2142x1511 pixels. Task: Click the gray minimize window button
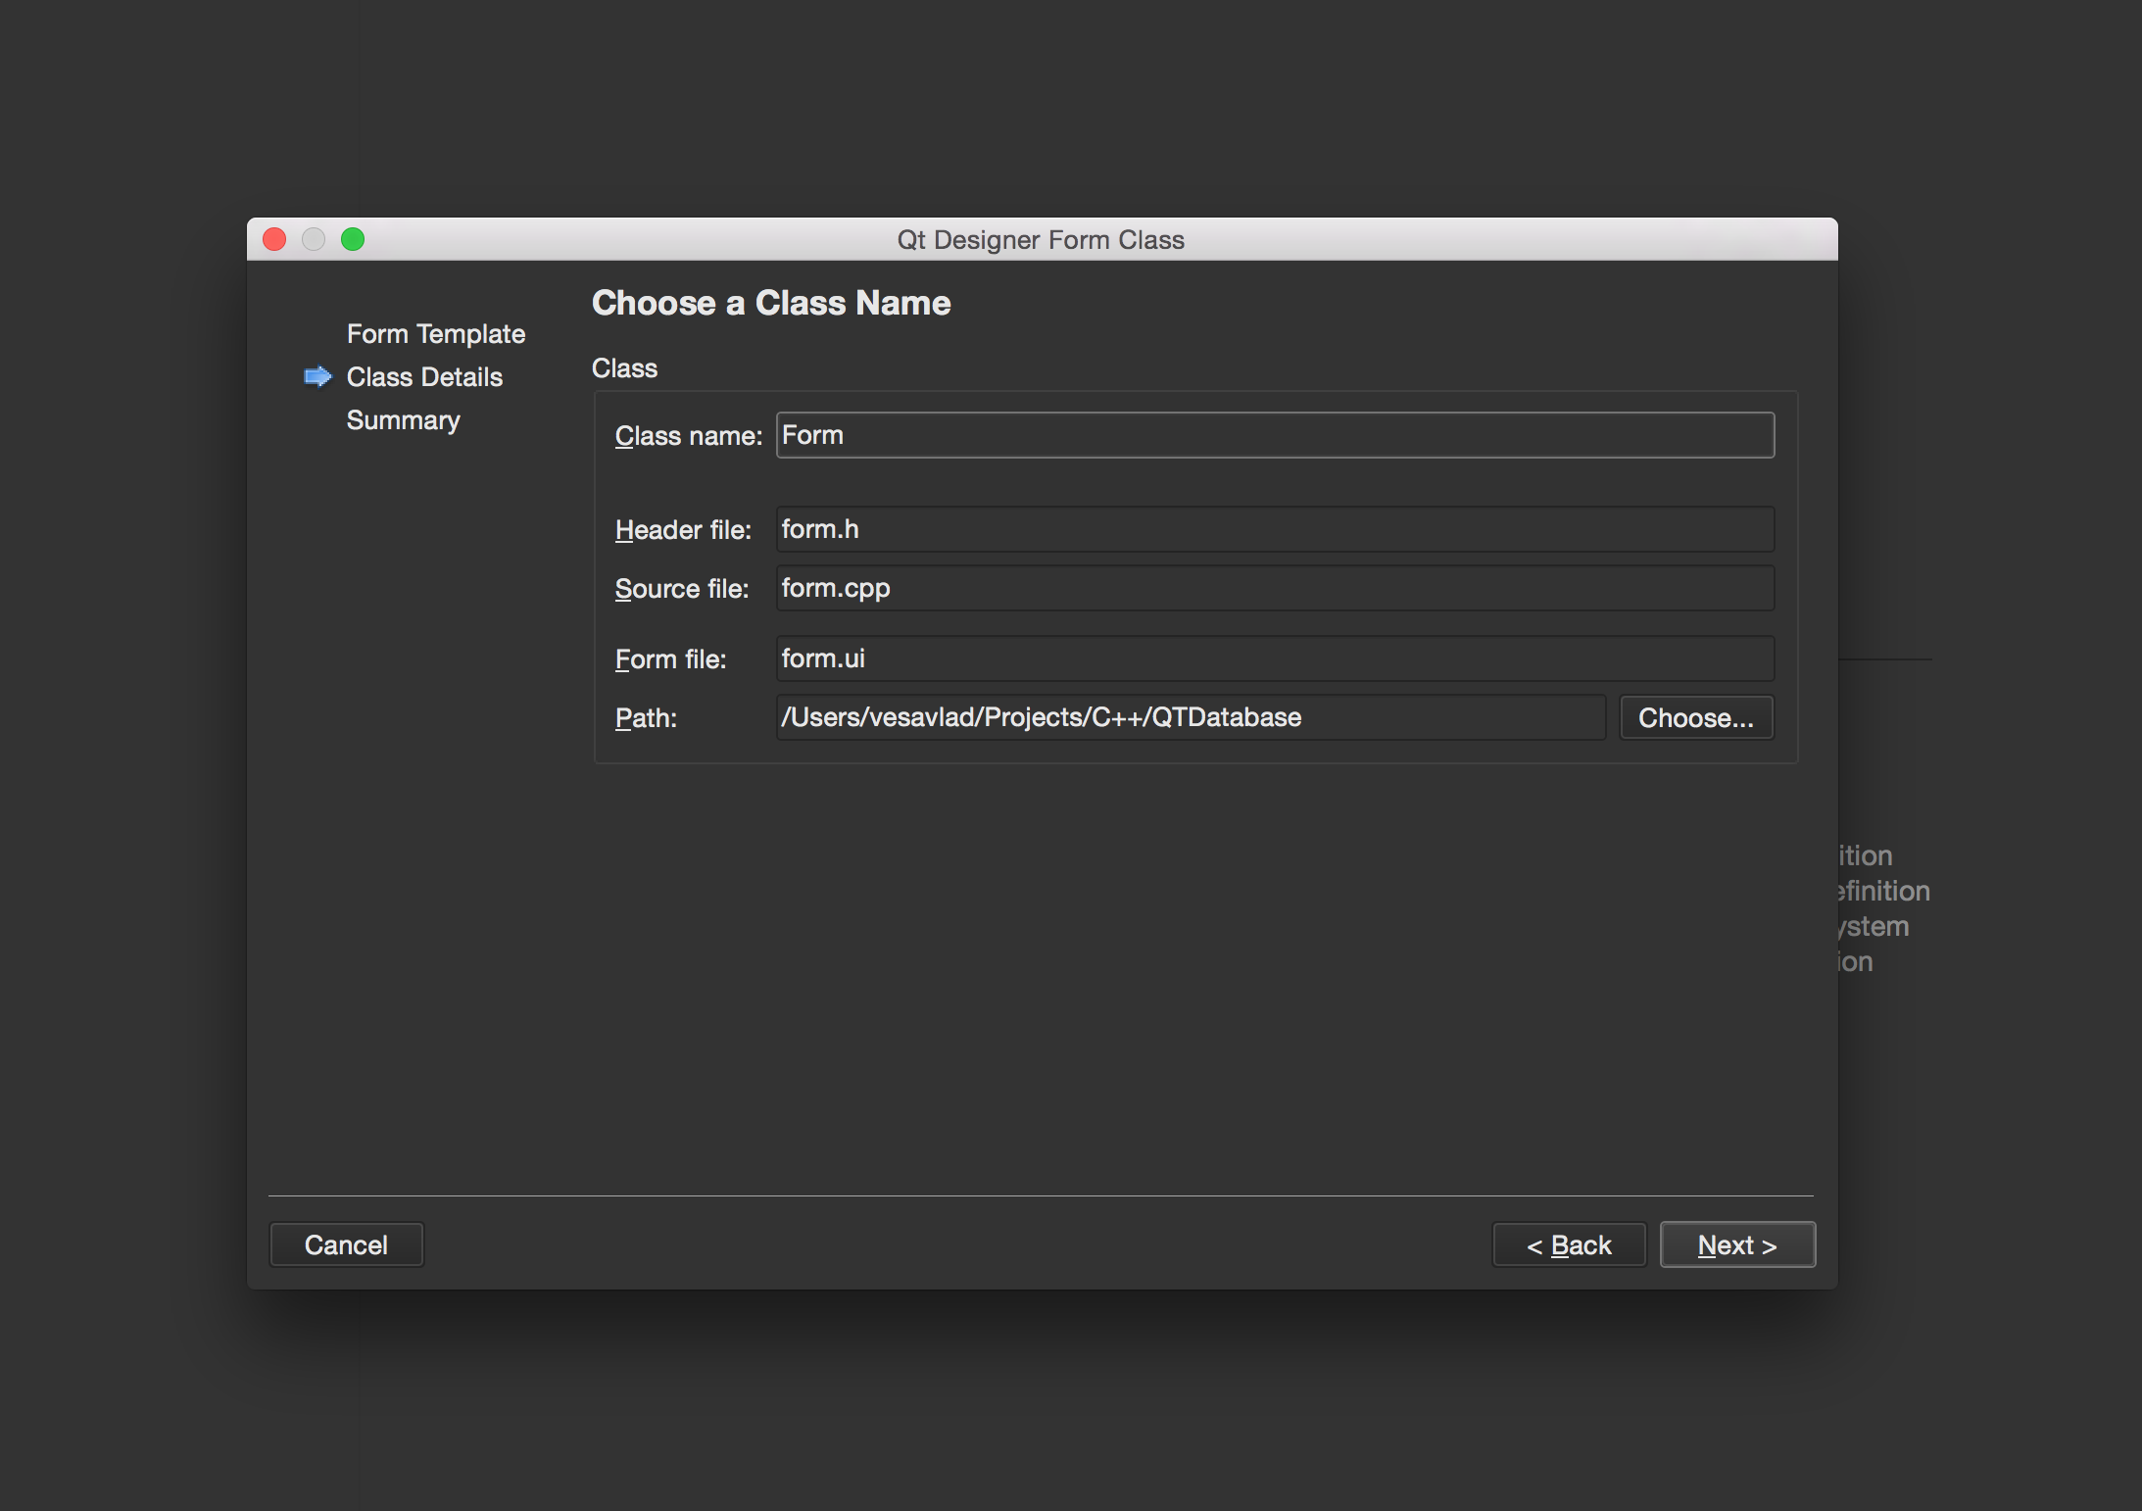click(314, 239)
